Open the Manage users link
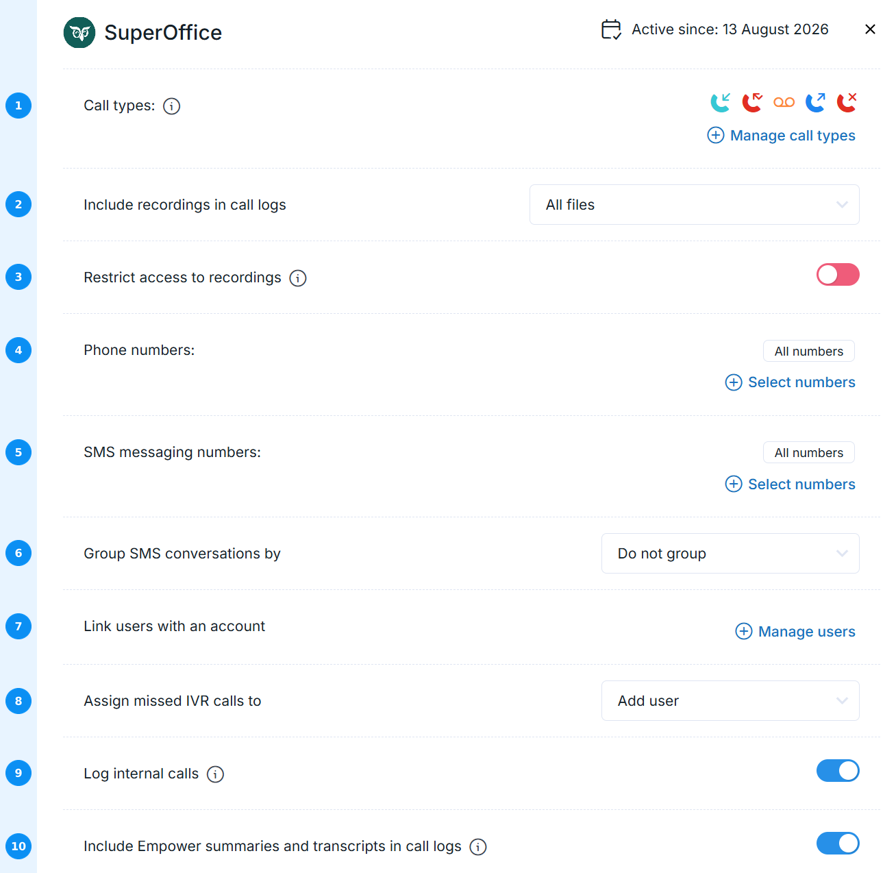Screen dimensions: 896x873 coord(795,632)
